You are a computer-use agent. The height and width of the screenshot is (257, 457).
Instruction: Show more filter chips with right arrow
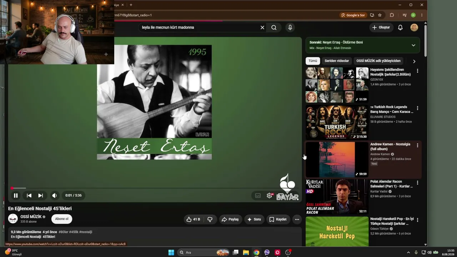point(414,61)
